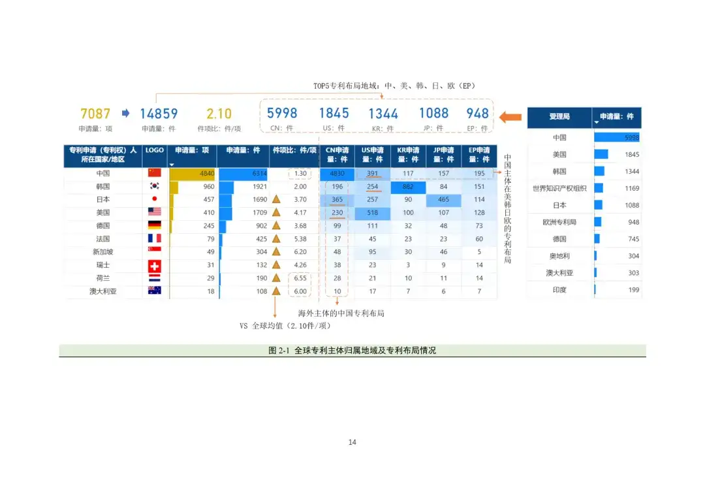Click the 518 cell in US column
This screenshot has height=499, width=705.
[372, 213]
